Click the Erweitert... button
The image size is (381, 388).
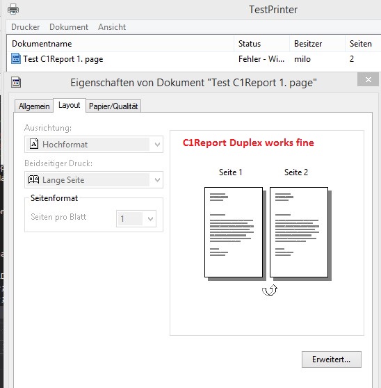point(331,359)
